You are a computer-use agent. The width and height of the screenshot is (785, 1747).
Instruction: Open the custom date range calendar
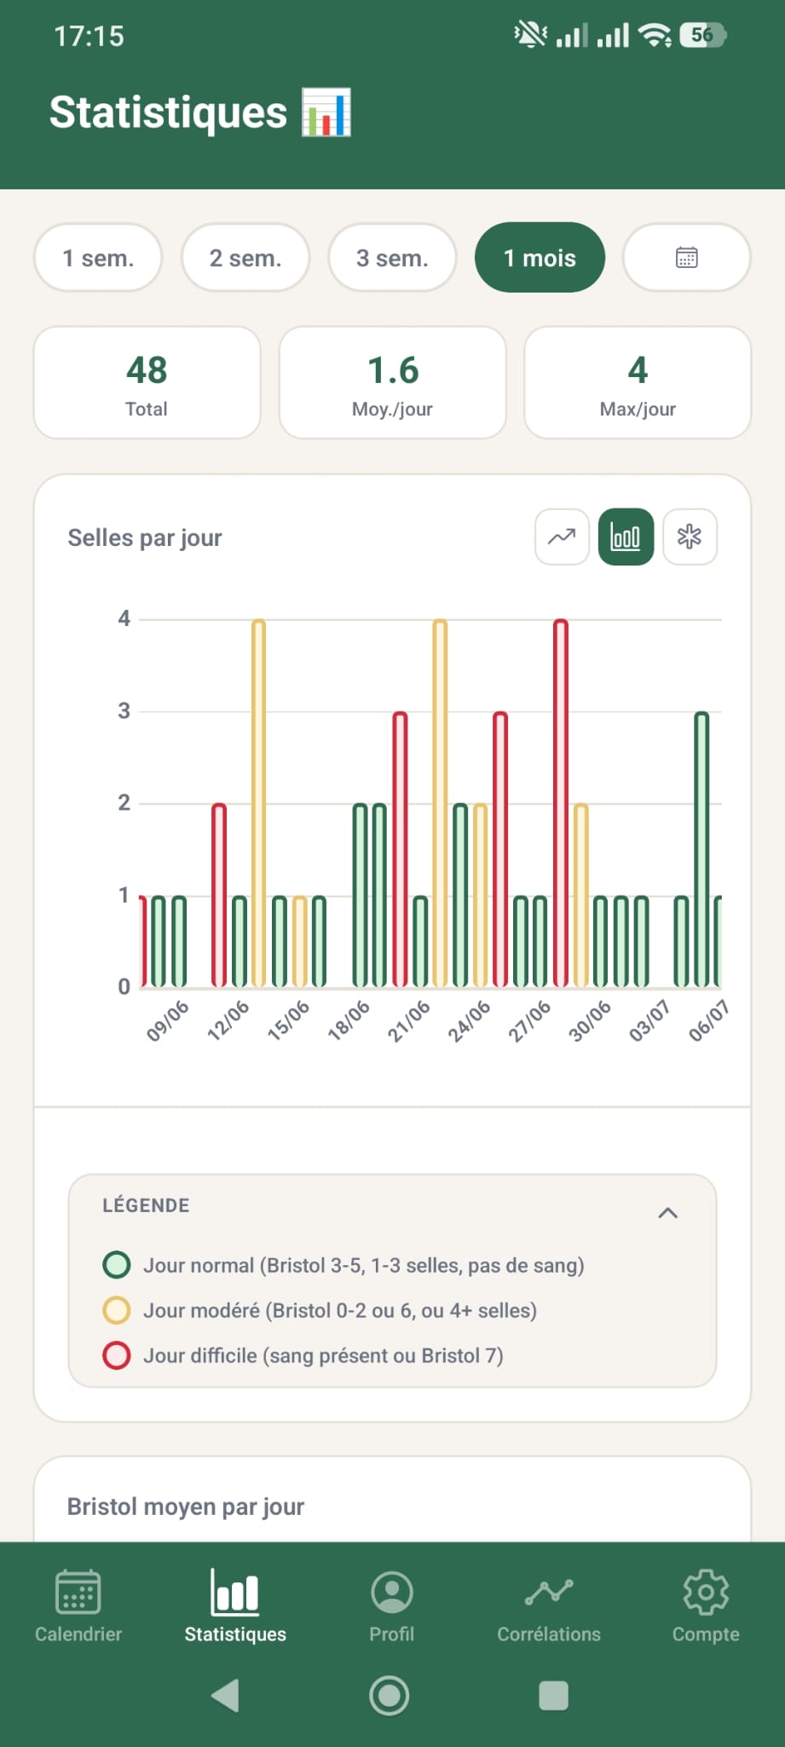coord(687,258)
